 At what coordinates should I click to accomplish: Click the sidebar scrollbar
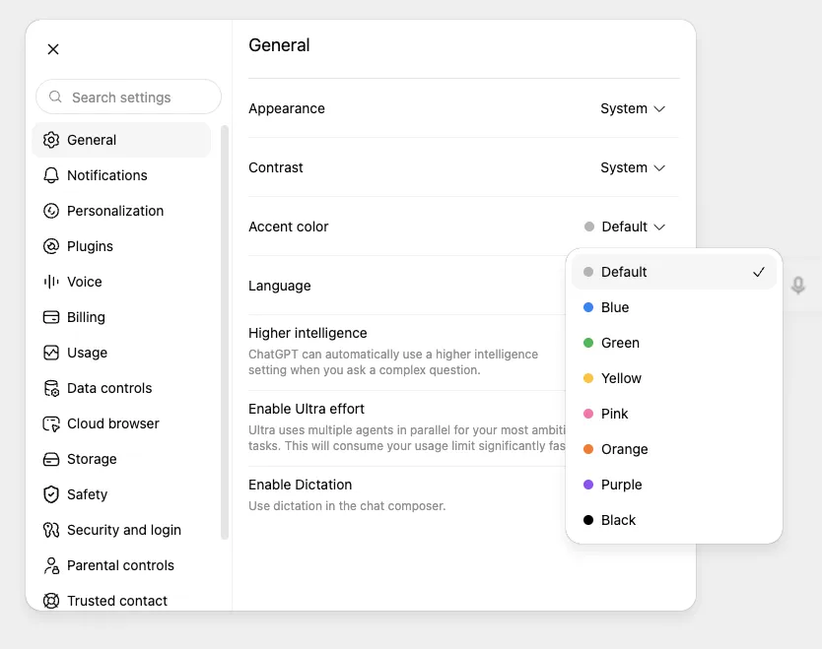(225, 332)
